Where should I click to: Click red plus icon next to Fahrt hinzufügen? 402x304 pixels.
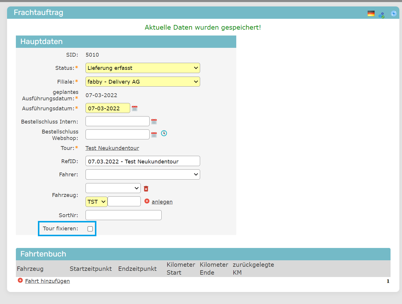point(20,281)
